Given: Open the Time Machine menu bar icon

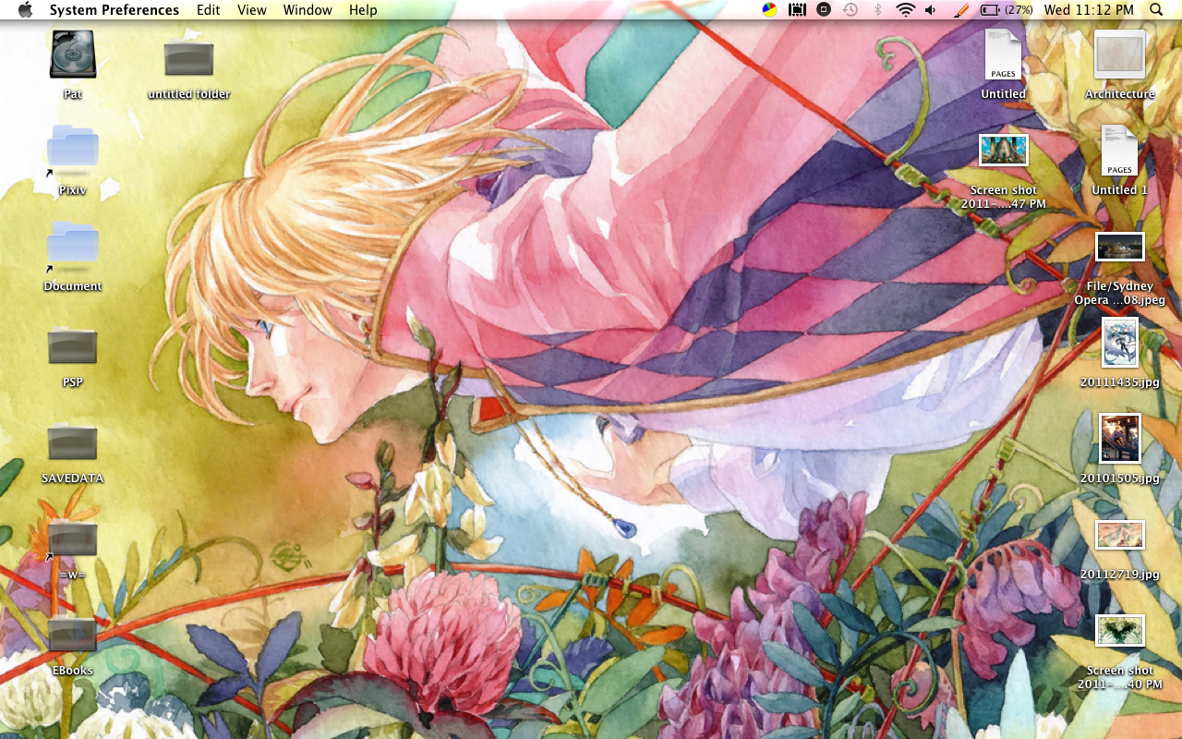Looking at the screenshot, I should 850,10.
